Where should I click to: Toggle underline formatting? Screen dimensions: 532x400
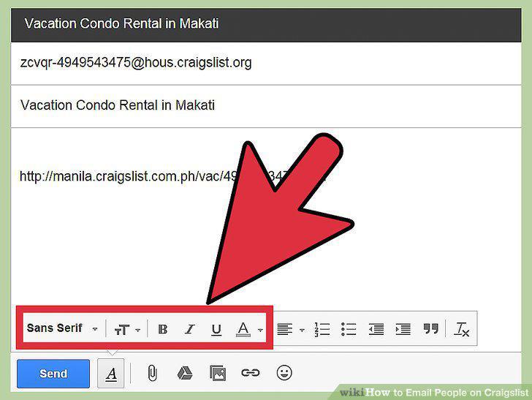pos(216,329)
